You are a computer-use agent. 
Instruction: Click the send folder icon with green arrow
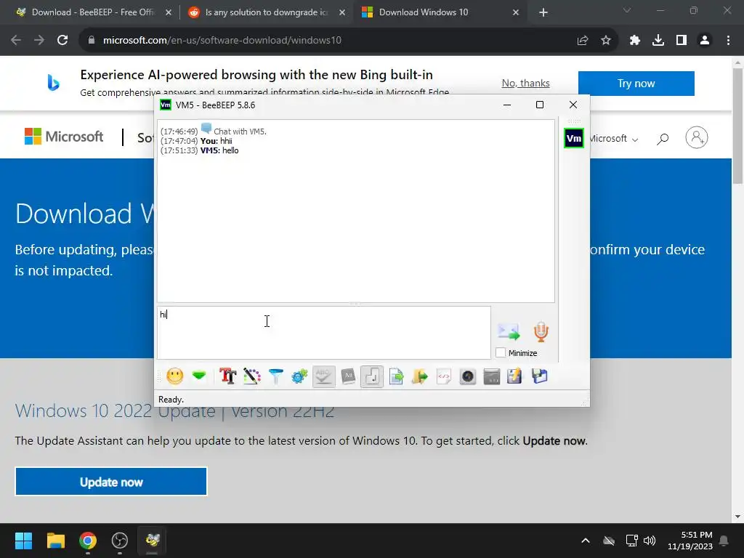coord(420,377)
